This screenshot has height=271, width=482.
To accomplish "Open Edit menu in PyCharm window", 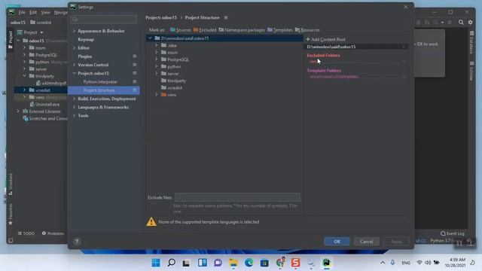I will pyautogui.click(x=33, y=12).
